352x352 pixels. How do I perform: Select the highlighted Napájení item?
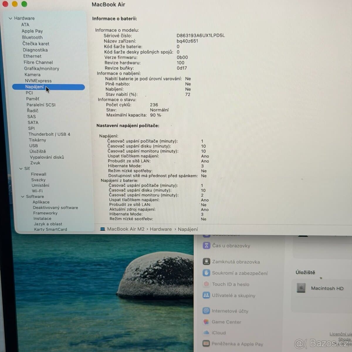click(x=48, y=87)
